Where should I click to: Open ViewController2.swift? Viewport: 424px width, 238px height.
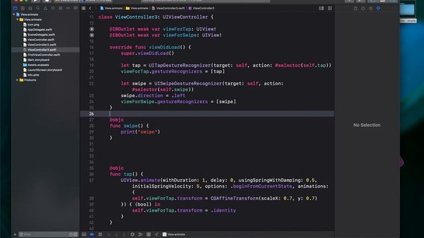click(40, 45)
